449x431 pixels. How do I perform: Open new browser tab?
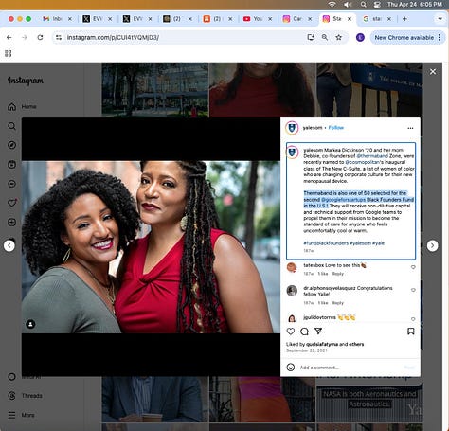(404, 19)
